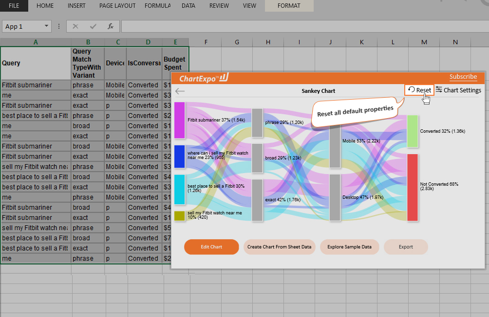Click the 'Fitbit submariner 37% (1.54k)' label
Viewport: 489px width, 317px height.
(216, 120)
